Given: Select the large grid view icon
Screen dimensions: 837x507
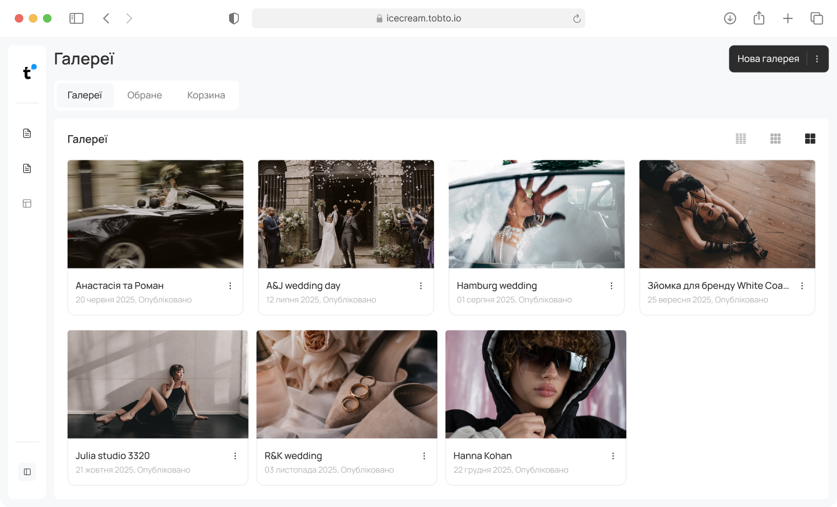Looking at the screenshot, I should pos(810,139).
